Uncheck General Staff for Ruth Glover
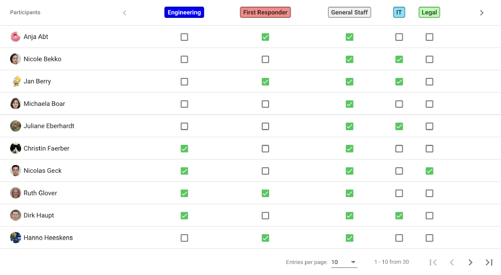Image resolution: width=501 pixels, height=275 pixels. (x=349, y=193)
